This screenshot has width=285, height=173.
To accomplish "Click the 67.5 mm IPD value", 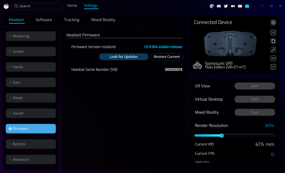I will point(265,144).
